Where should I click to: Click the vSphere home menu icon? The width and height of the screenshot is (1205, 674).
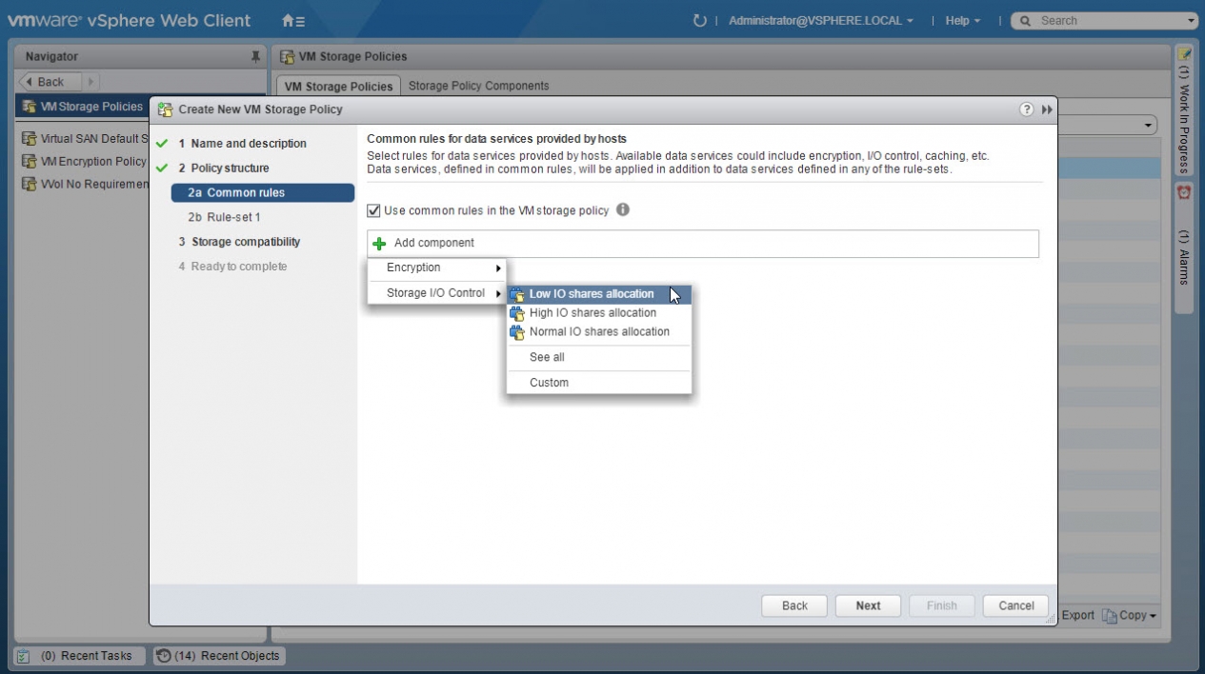point(292,21)
